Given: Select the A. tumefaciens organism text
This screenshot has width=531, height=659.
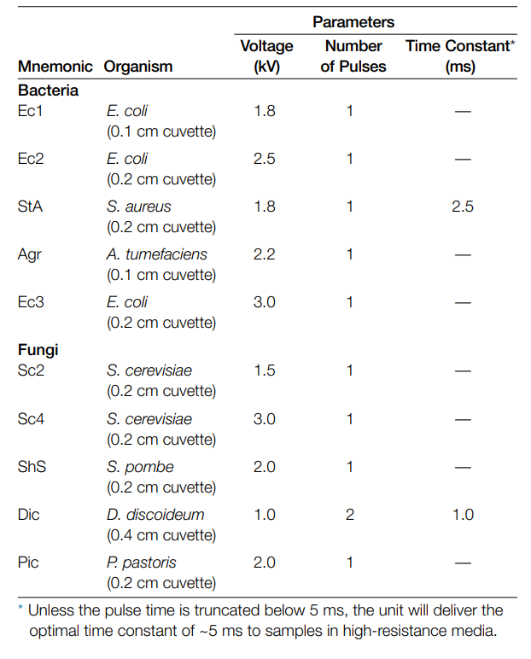Looking at the screenshot, I should [156, 254].
